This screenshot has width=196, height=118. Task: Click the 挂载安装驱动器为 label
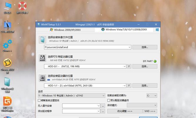(117, 96)
